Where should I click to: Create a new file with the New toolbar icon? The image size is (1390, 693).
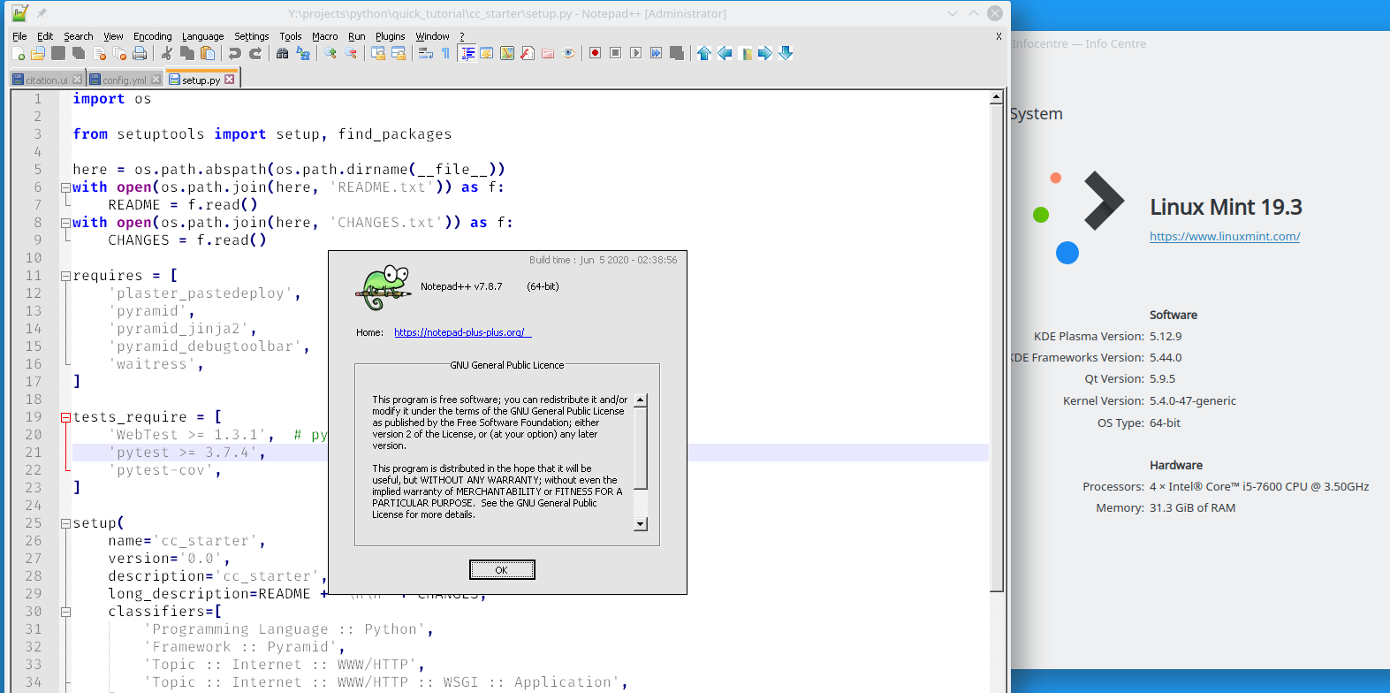(x=18, y=53)
